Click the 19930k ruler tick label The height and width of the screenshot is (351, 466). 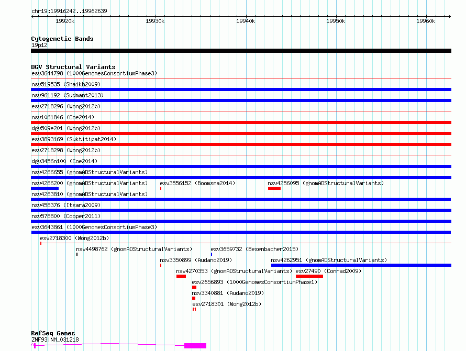point(155,21)
